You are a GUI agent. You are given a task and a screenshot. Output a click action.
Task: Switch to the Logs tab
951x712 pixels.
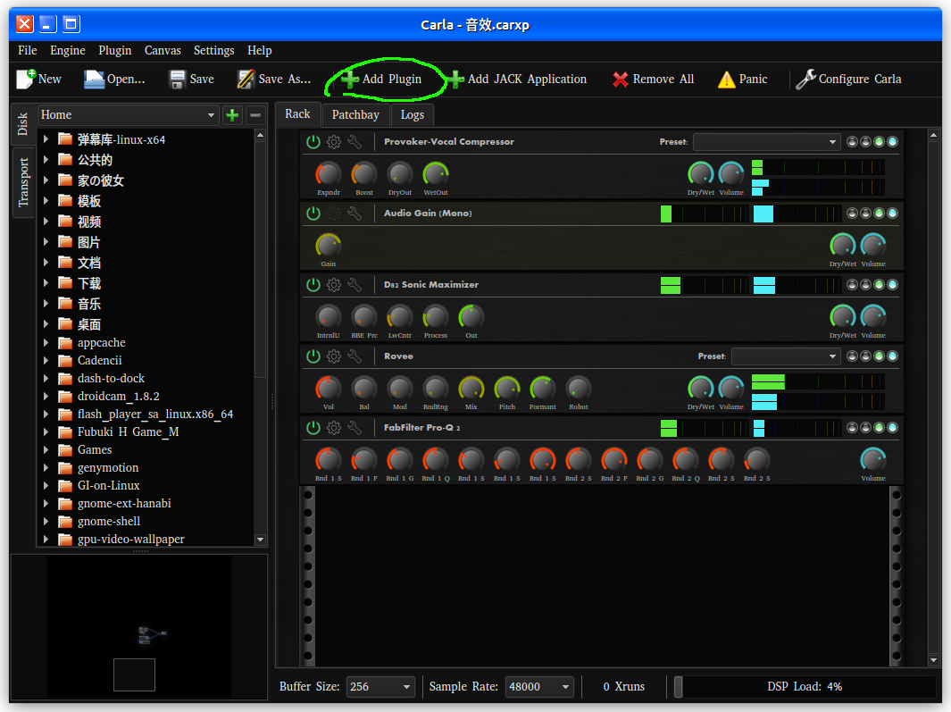click(413, 114)
